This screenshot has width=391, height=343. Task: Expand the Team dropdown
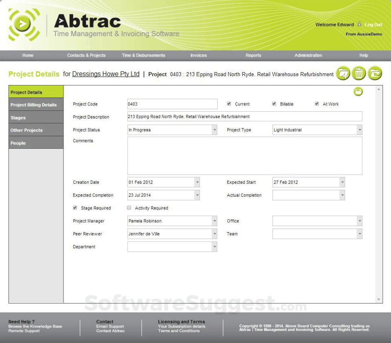pos(360,234)
